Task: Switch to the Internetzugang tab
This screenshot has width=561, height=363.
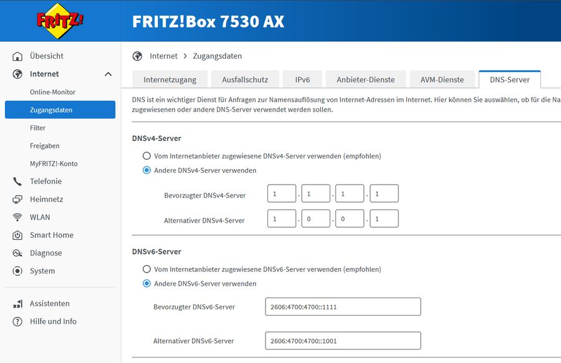Action: 170,80
